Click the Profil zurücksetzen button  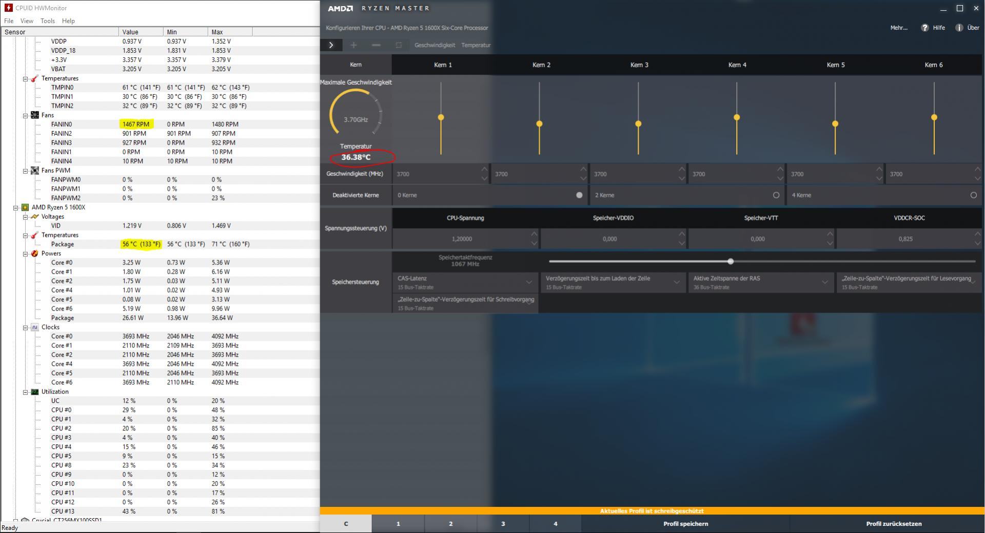[894, 524]
